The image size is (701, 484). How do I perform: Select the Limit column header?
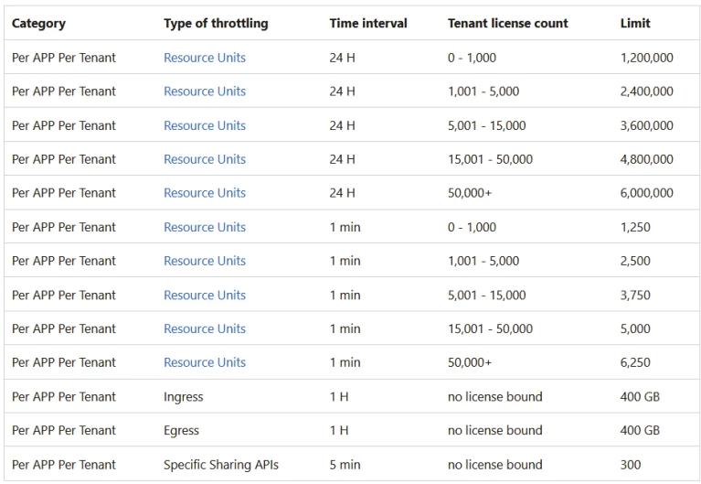635,24
